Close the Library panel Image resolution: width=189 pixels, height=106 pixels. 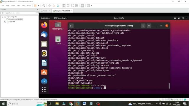pos(37,10)
